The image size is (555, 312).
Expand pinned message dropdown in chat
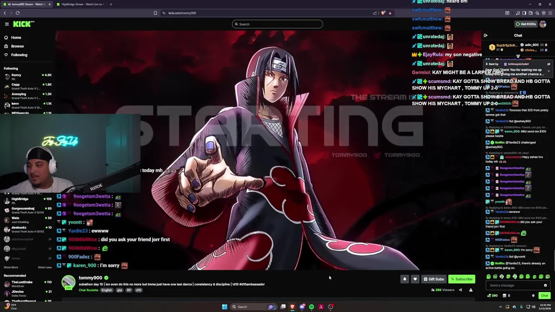tap(548, 71)
